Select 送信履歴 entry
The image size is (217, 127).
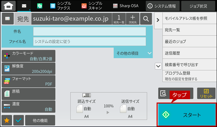click(x=190, y=53)
